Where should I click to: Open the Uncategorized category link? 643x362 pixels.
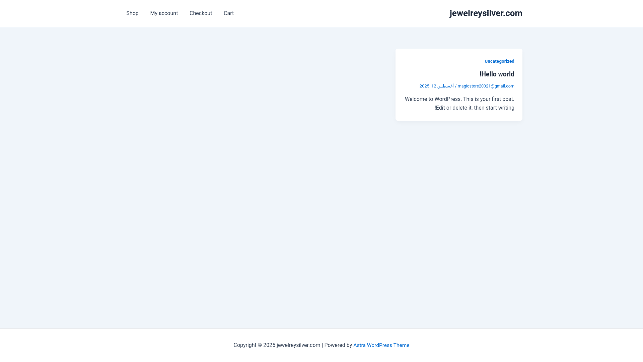[x=499, y=61]
